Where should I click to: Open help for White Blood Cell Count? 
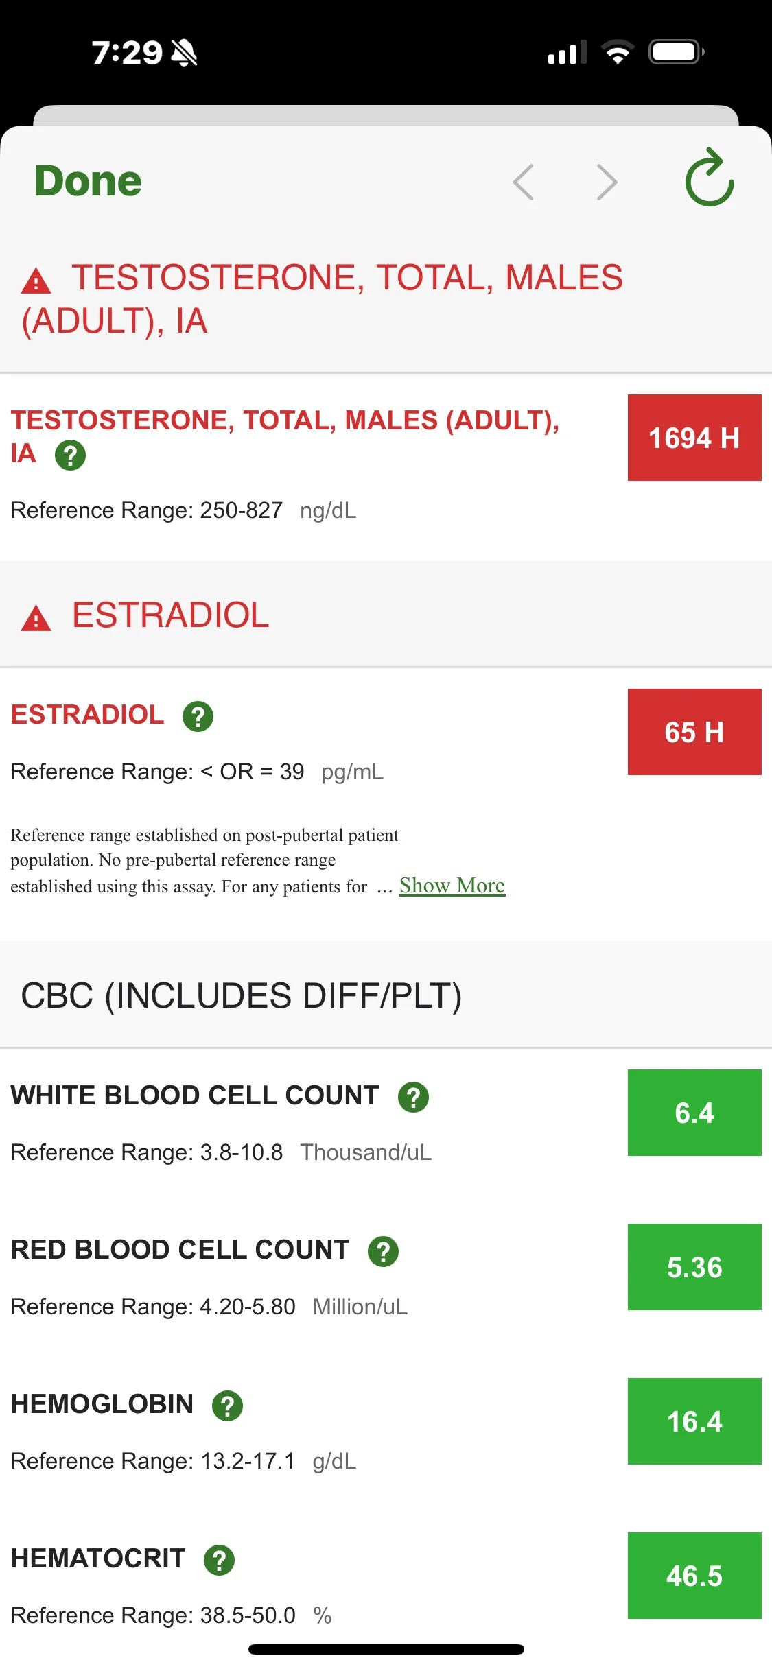pos(413,1097)
